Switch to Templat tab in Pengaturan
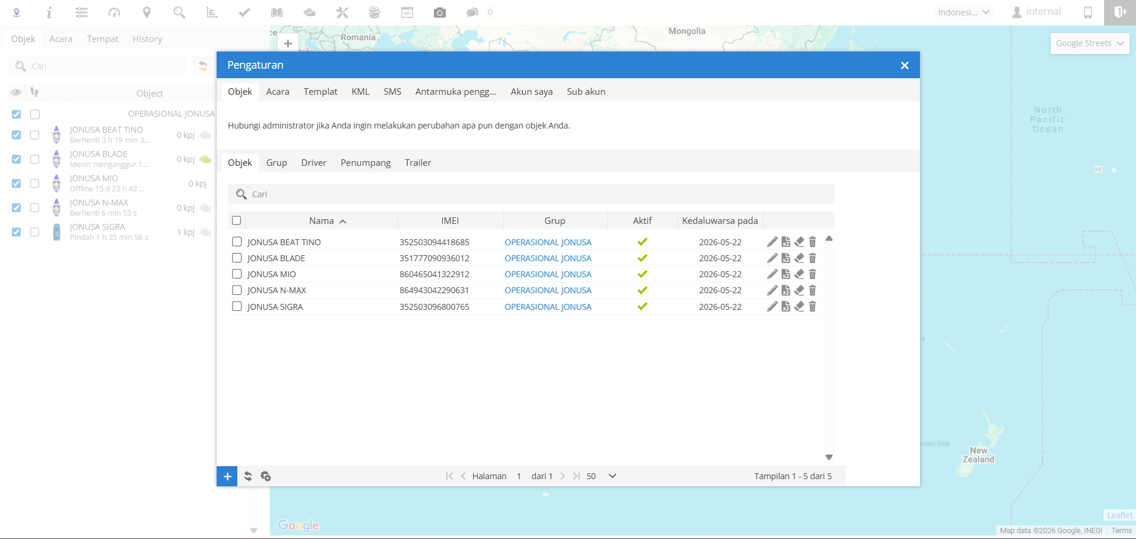 pos(320,92)
